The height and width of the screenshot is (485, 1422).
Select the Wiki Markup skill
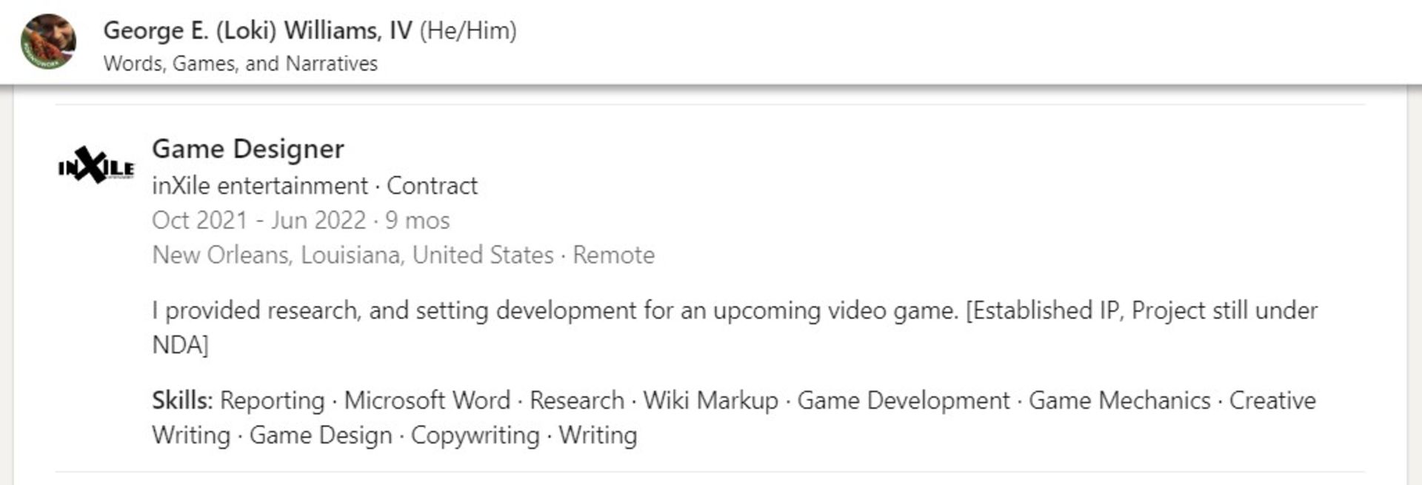710,401
